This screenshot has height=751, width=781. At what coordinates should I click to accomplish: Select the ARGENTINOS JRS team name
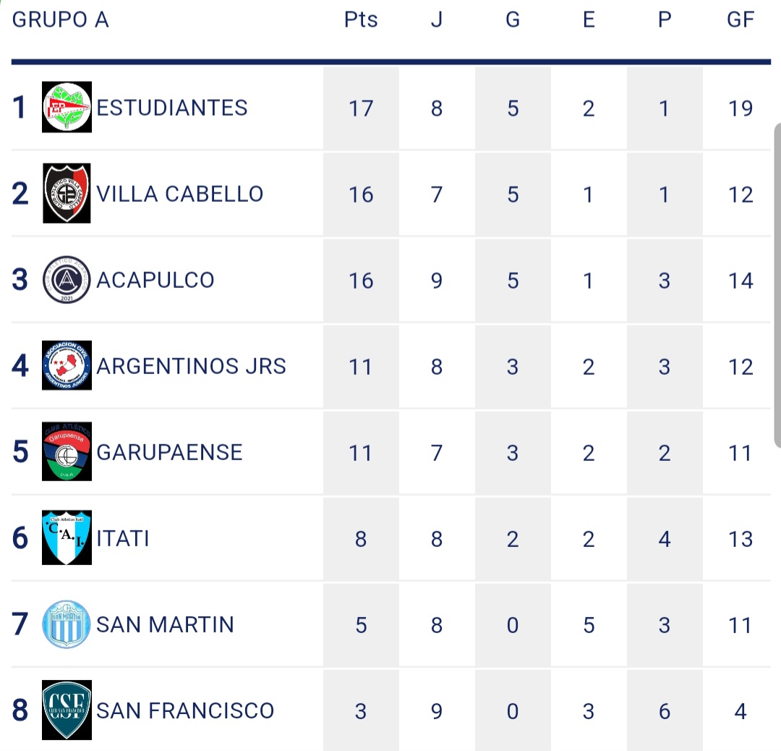click(x=192, y=366)
